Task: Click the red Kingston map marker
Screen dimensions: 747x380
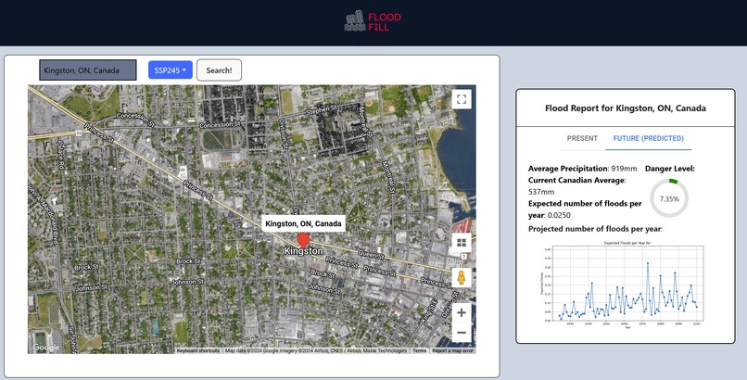Action: pyautogui.click(x=303, y=240)
